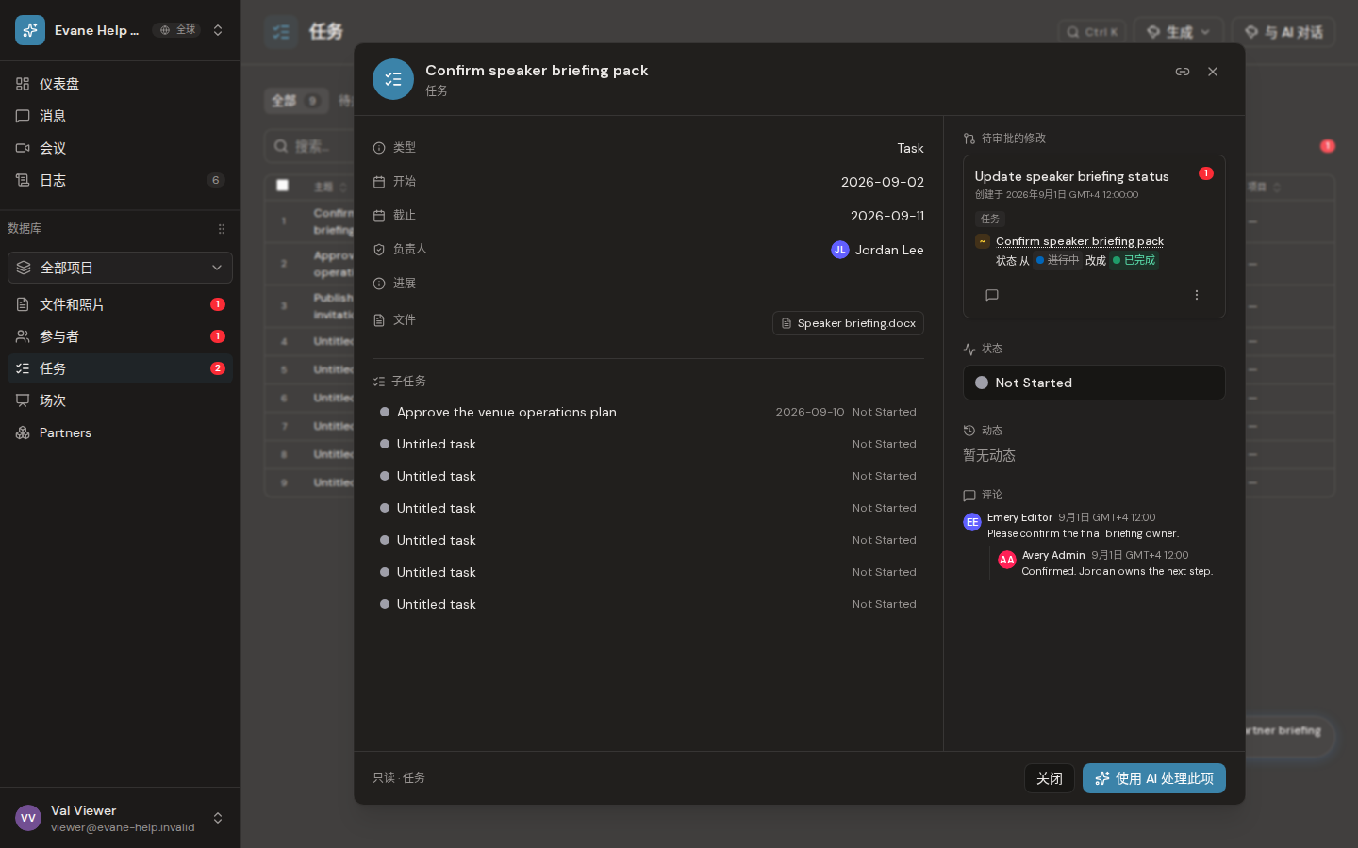Screen dimensions: 1358x848
Task: Copy link to the Confirm speaker briefing task
Action: [1183, 72]
